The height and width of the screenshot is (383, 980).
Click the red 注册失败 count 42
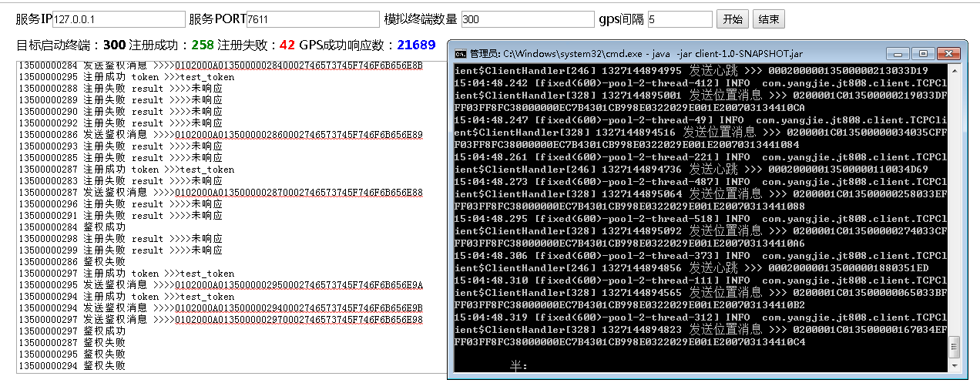tap(287, 45)
